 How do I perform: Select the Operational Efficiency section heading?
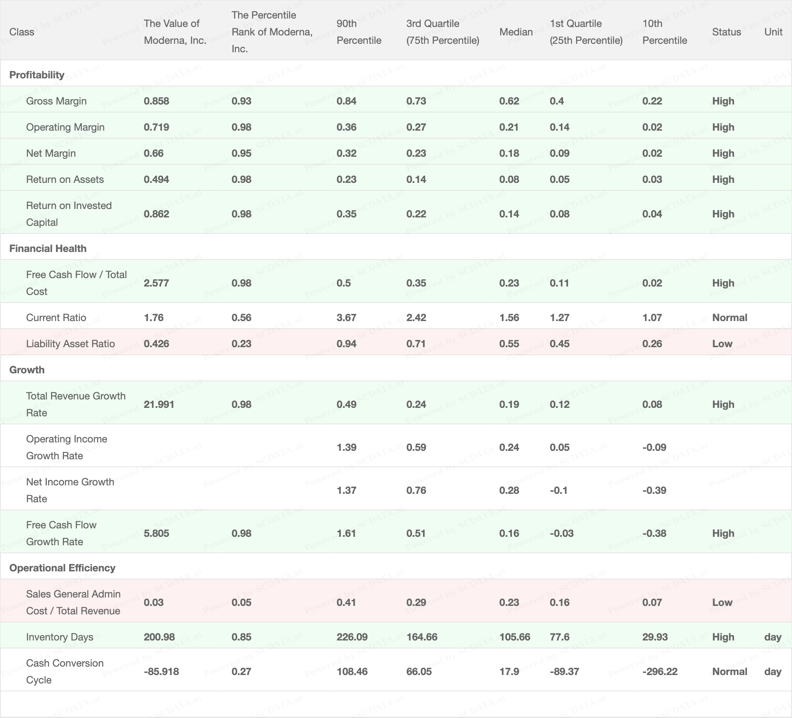tap(62, 568)
